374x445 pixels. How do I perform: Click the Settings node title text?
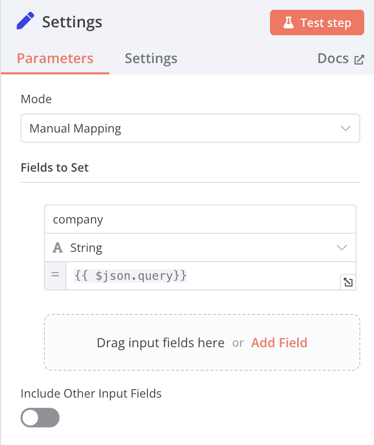click(72, 22)
